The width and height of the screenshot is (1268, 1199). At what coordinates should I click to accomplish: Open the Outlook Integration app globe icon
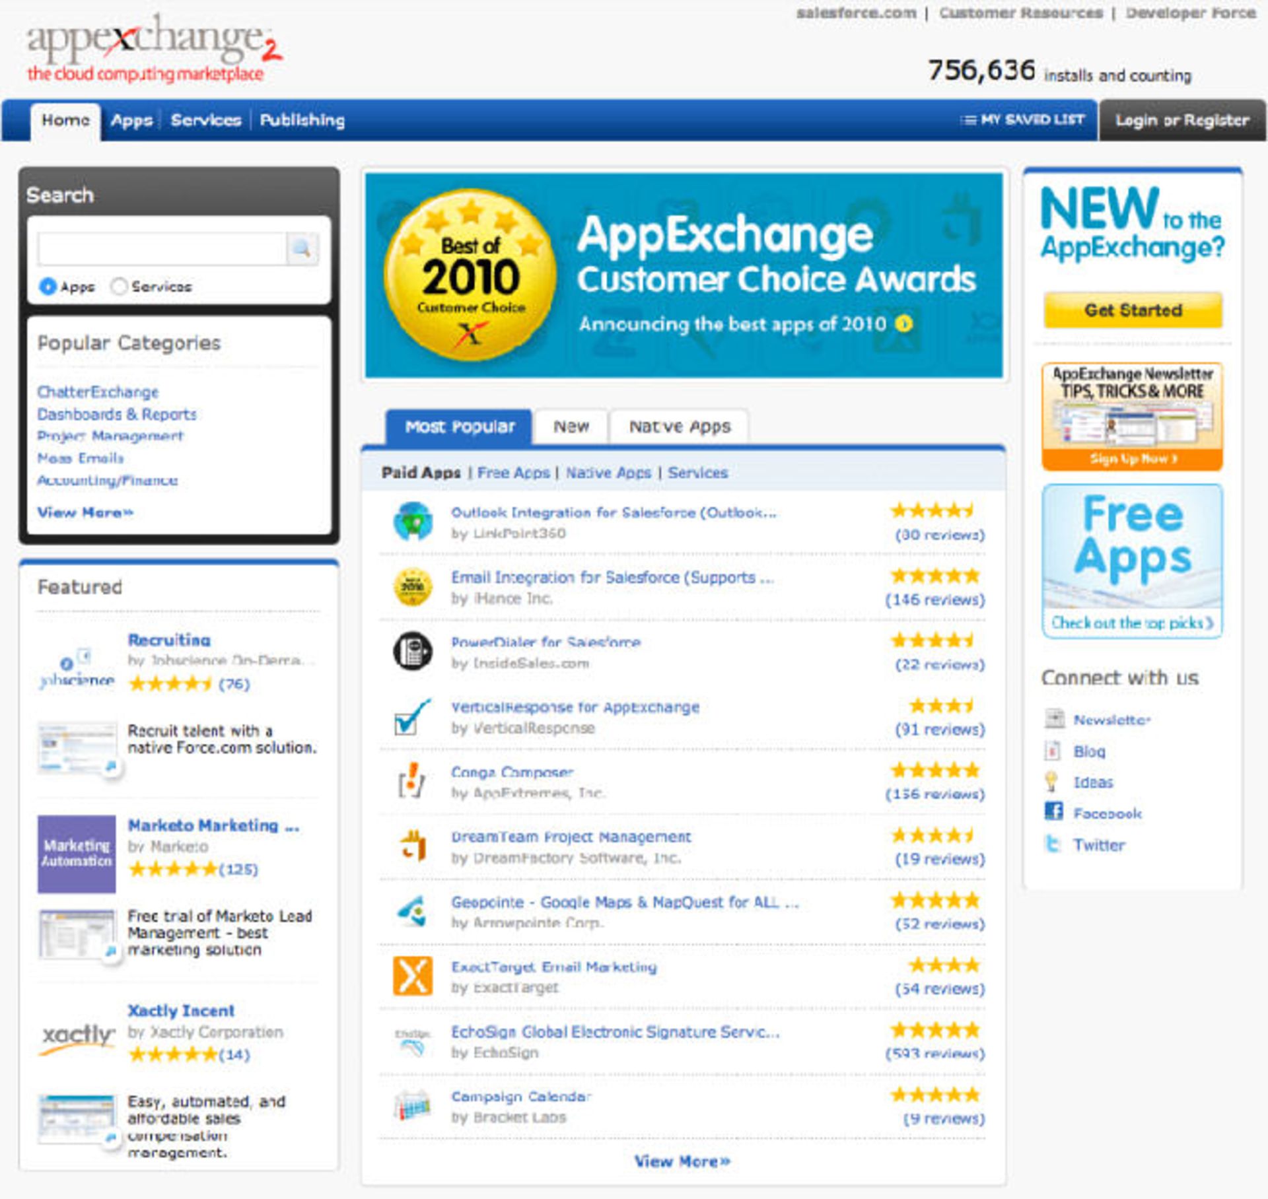click(413, 522)
